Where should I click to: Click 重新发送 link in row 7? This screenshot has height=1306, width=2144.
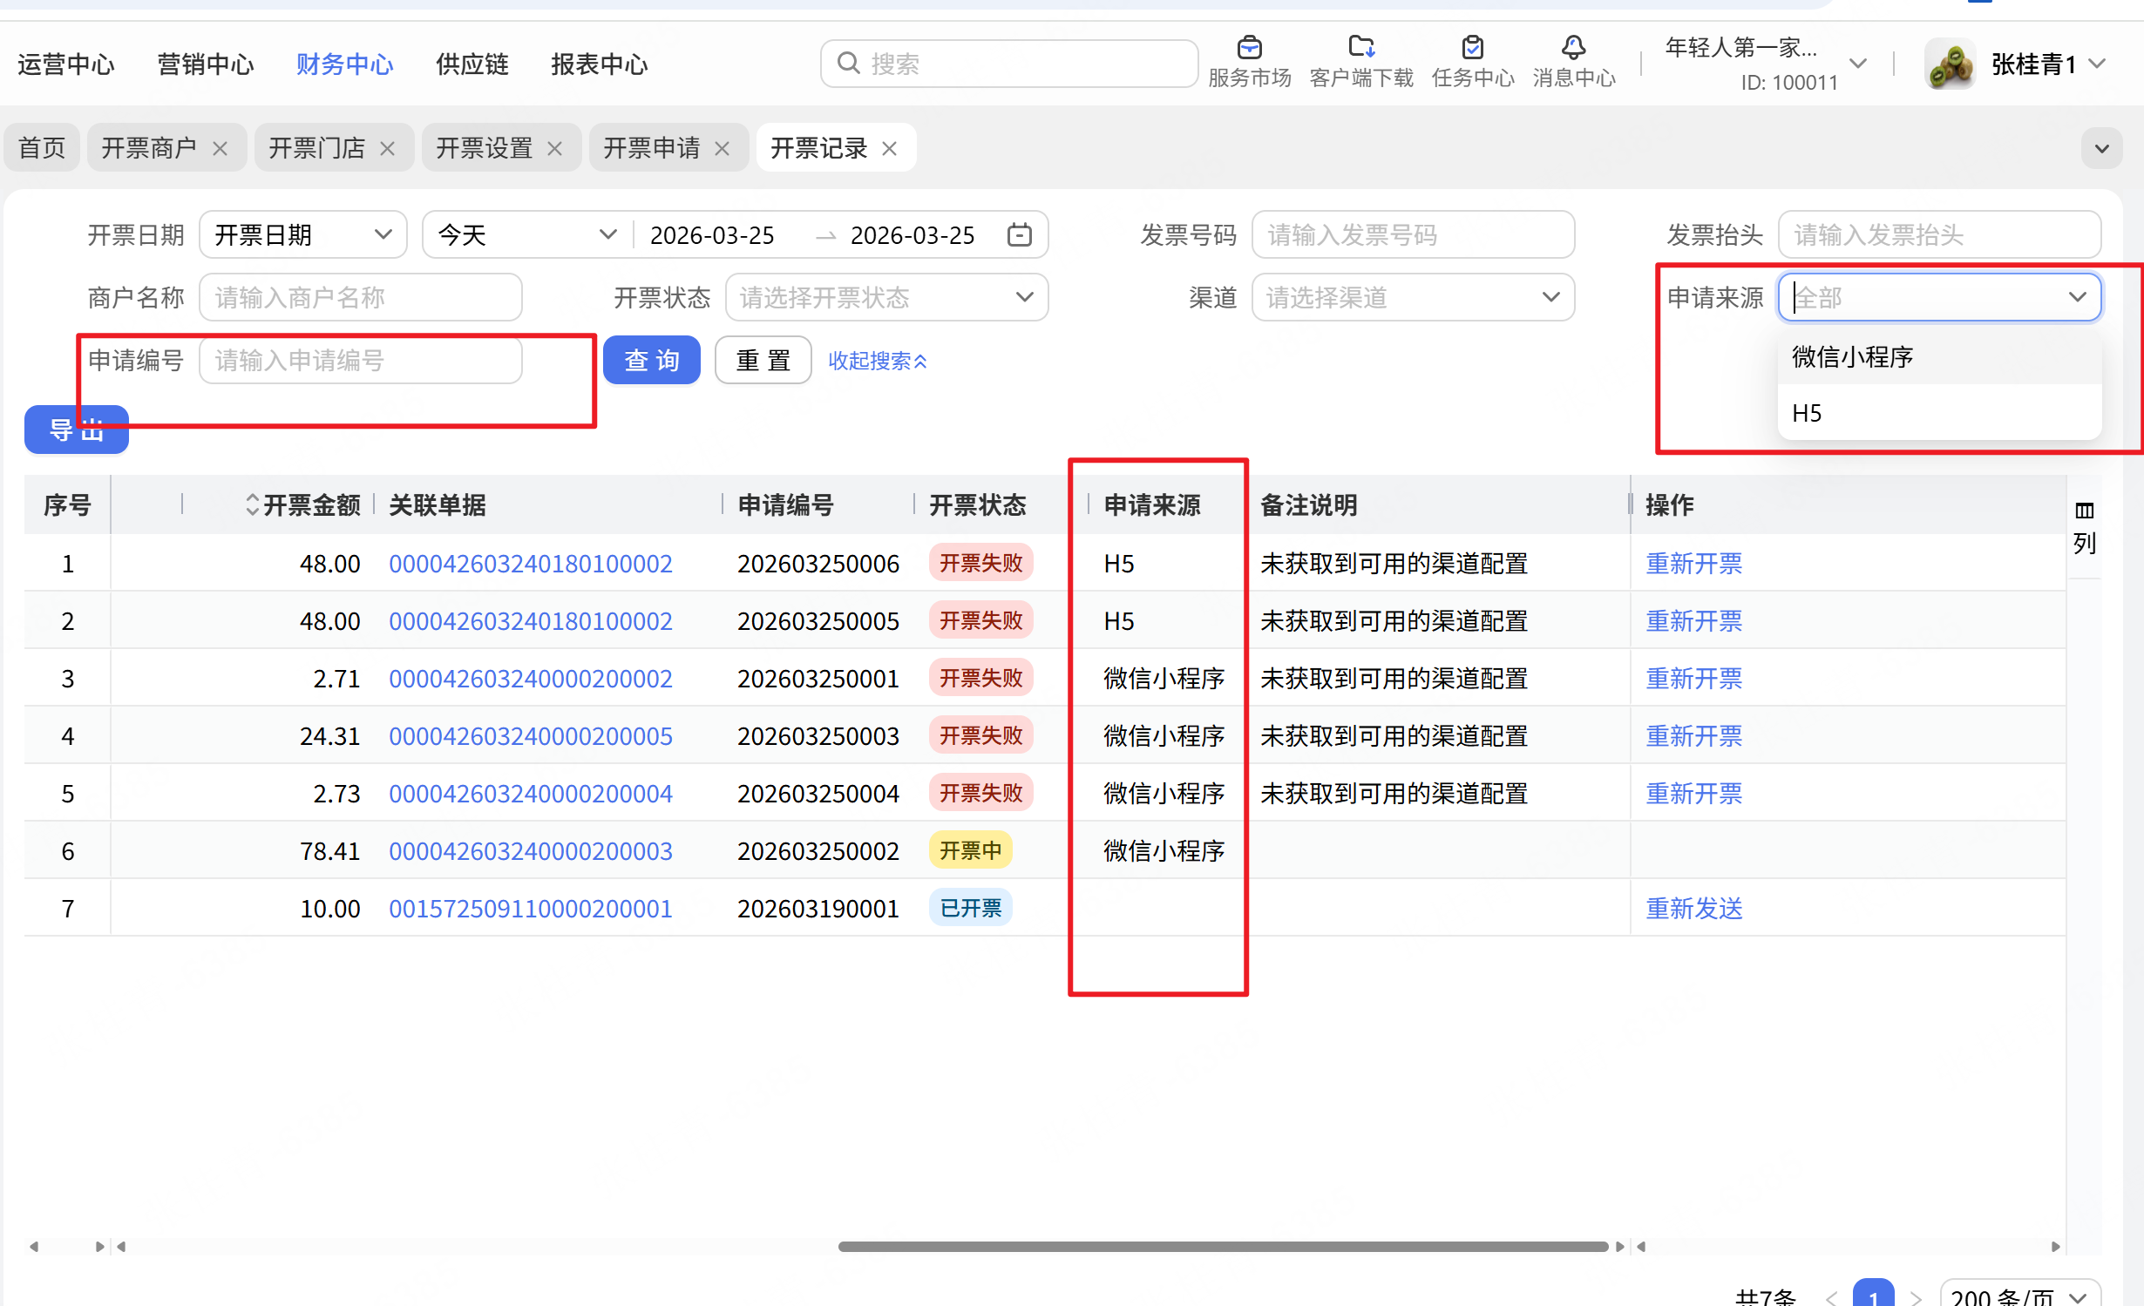1693,909
